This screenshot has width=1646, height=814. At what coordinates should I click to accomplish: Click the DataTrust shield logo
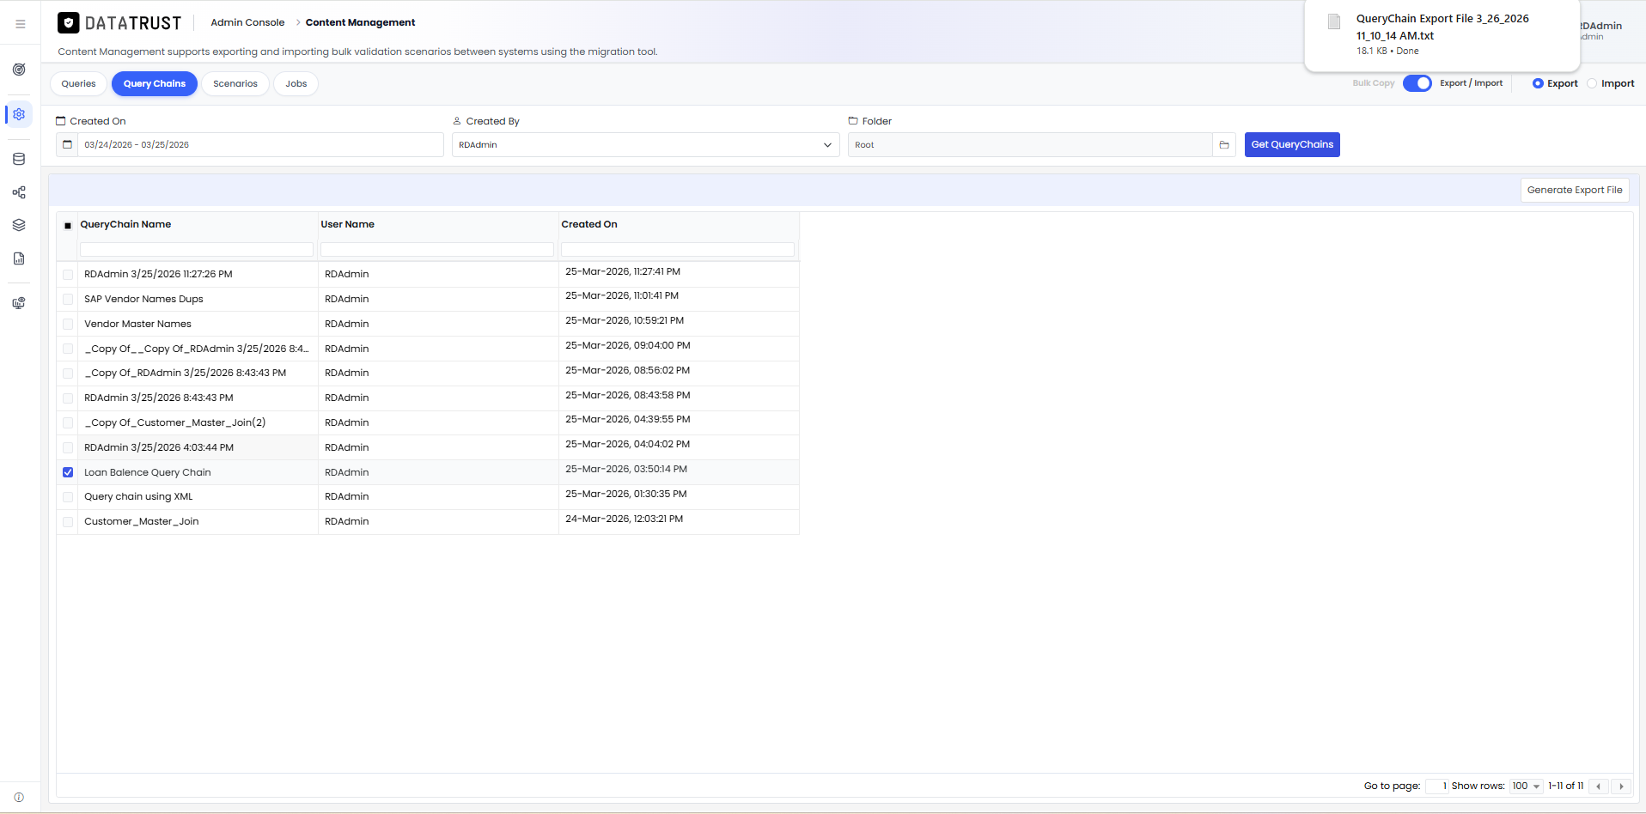[x=69, y=23]
